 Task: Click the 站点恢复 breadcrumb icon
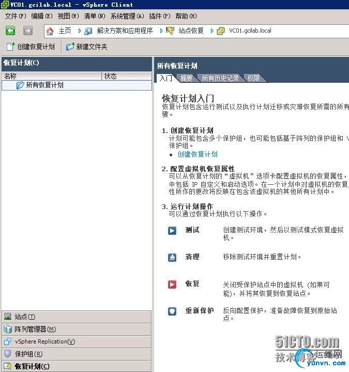170,31
